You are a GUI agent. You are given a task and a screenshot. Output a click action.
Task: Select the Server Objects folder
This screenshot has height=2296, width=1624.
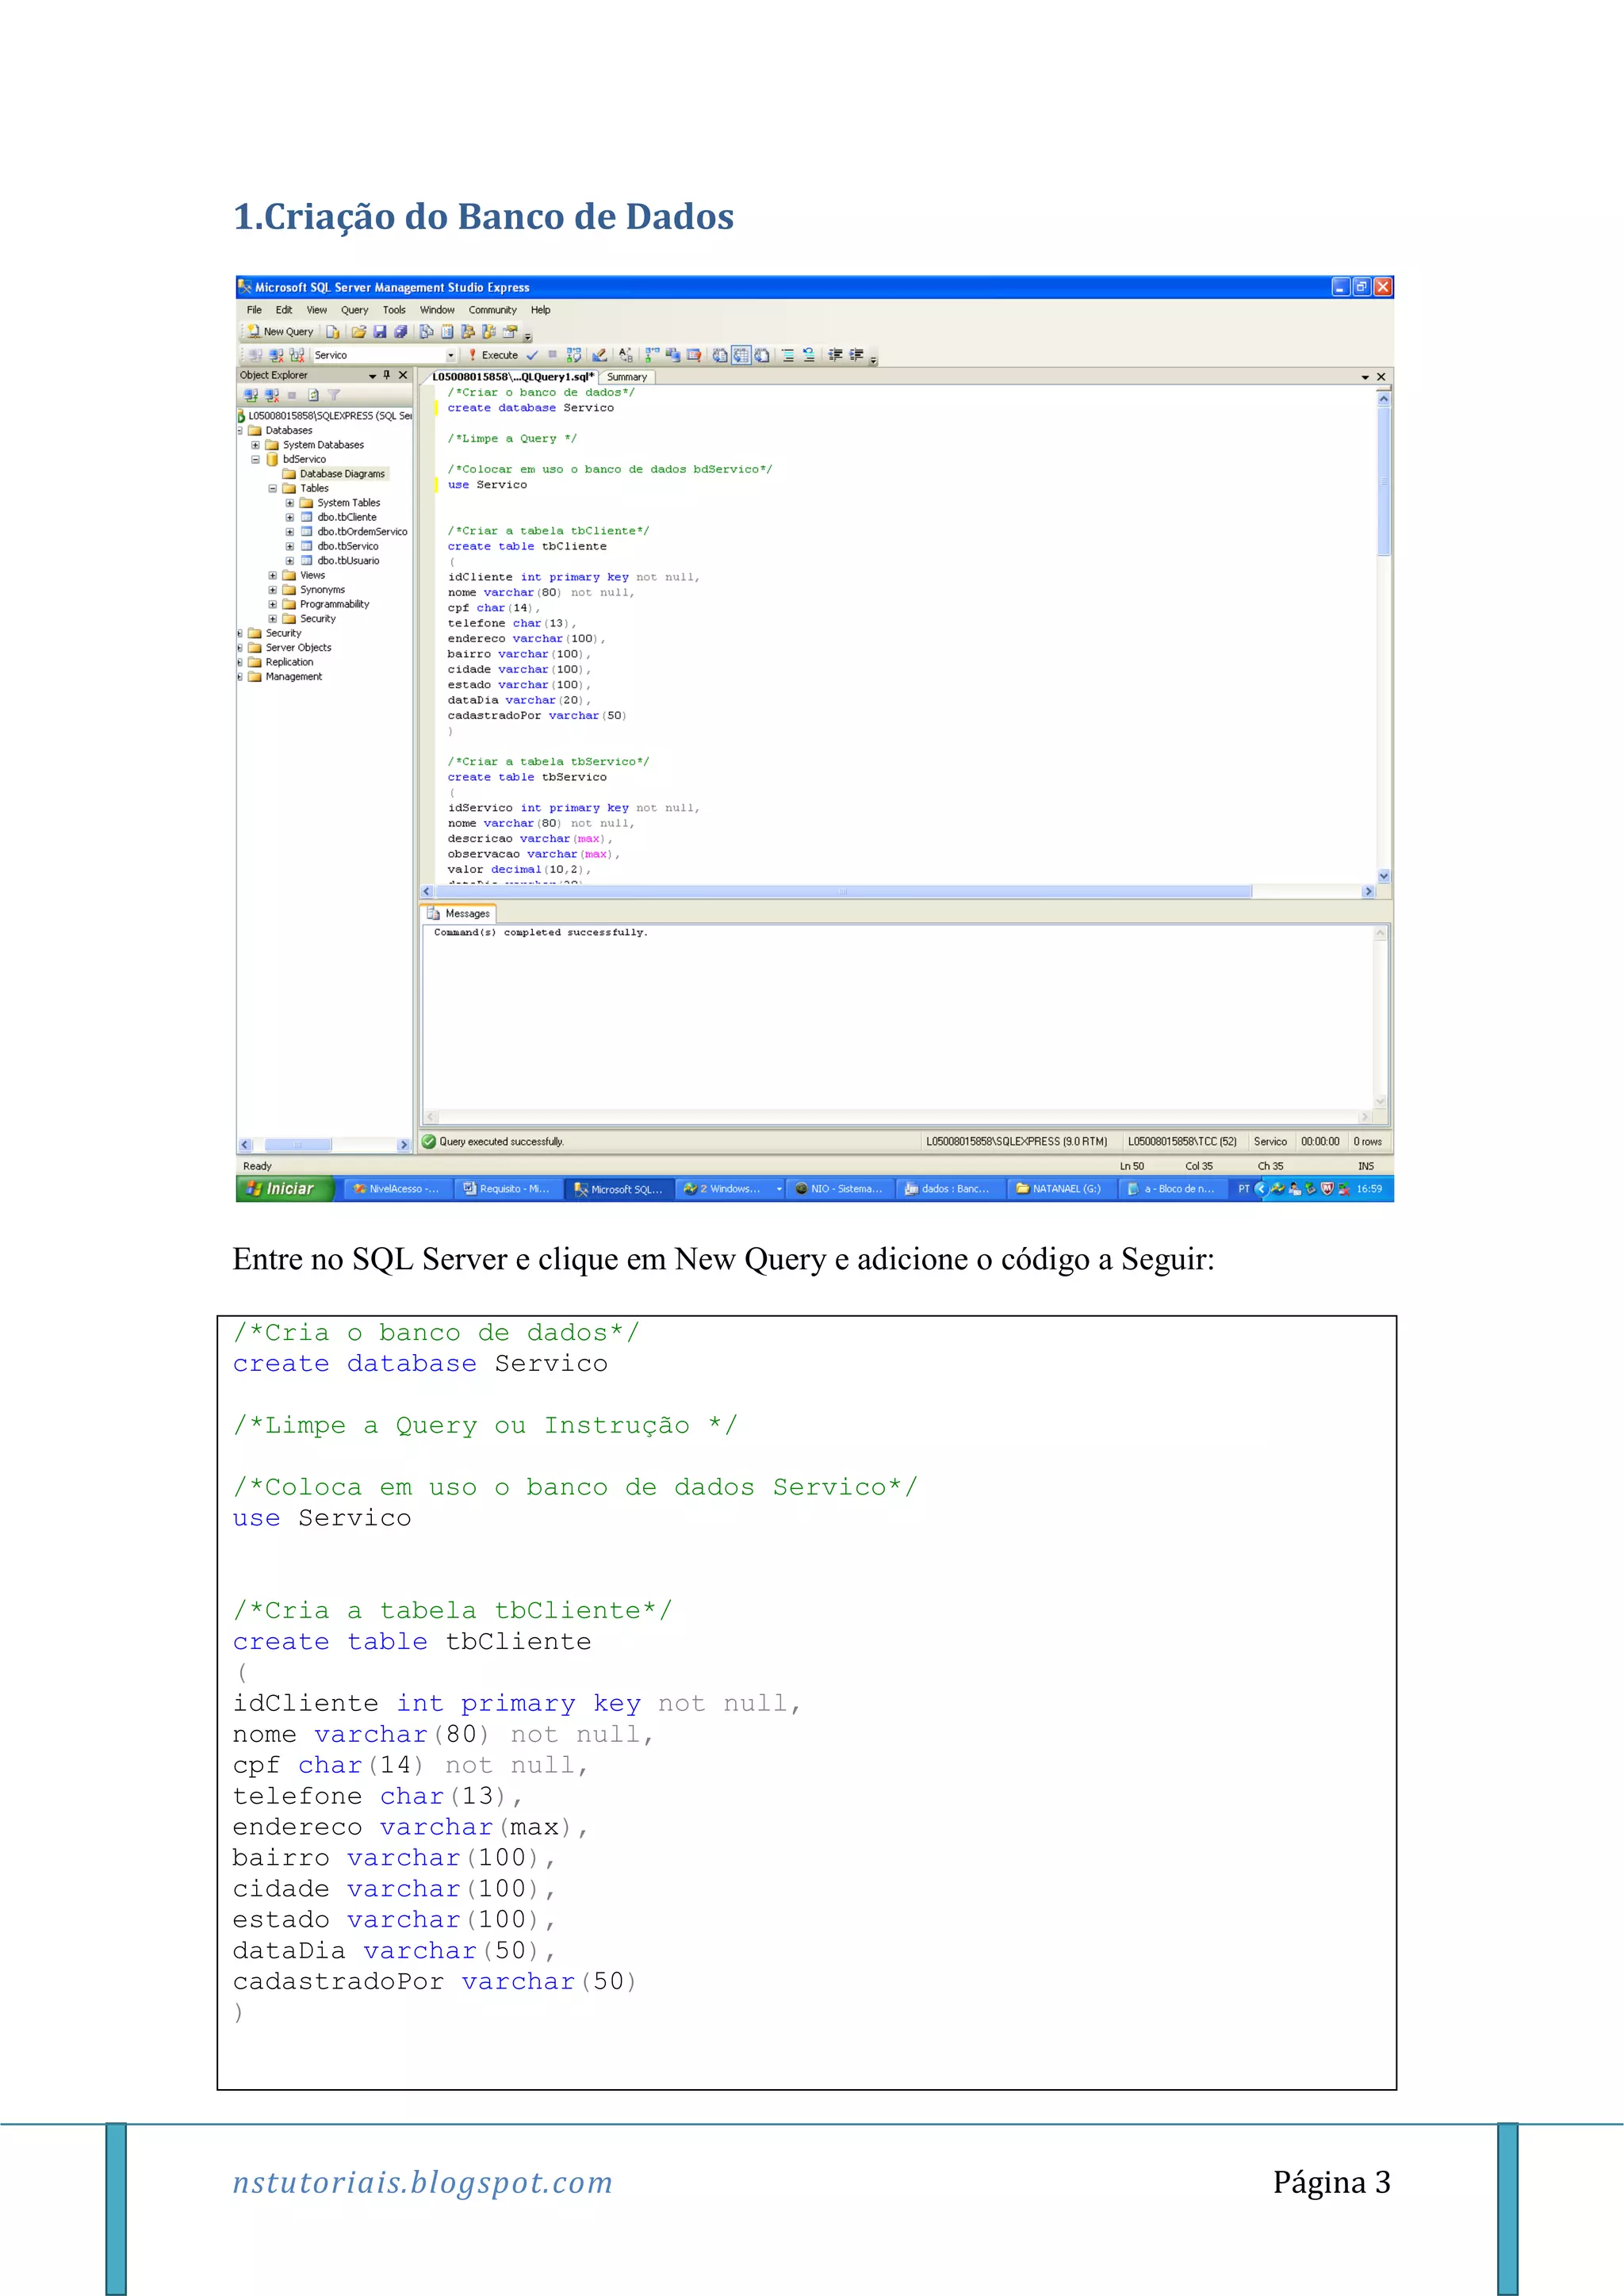click(x=298, y=648)
